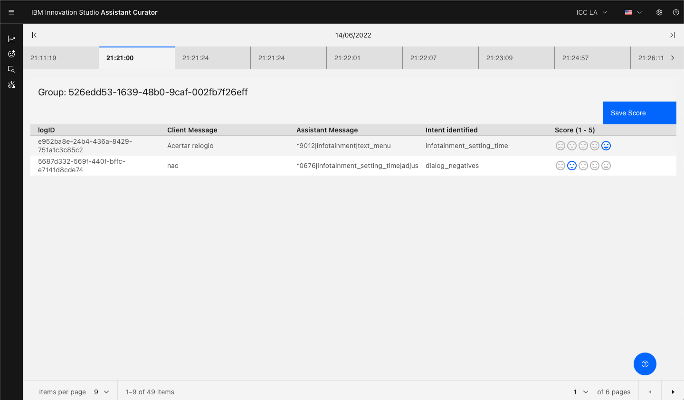The height and width of the screenshot is (400, 684).
Task: Open the settings gear in top bar
Action: pyautogui.click(x=659, y=12)
